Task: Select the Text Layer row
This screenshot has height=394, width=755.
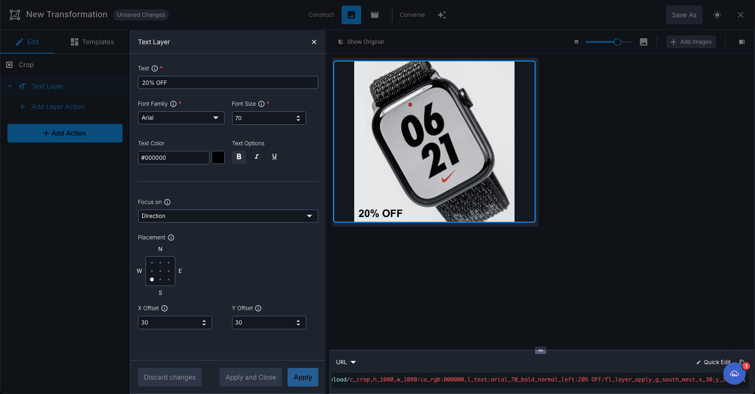Action: coord(65,86)
